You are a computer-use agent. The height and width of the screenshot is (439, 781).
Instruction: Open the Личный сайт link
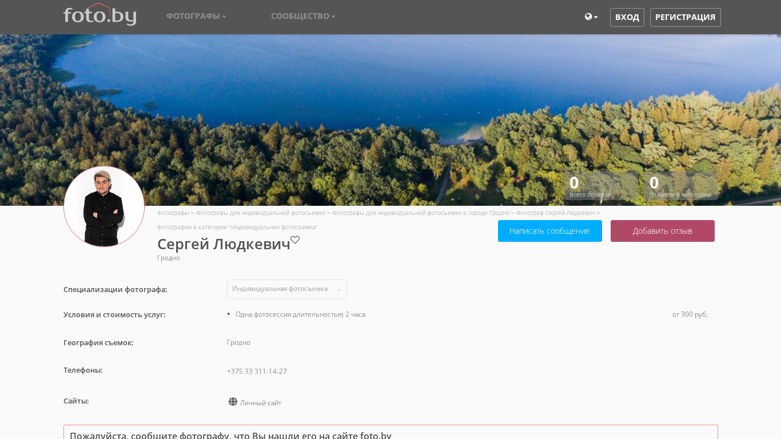(x=261, y=403)
